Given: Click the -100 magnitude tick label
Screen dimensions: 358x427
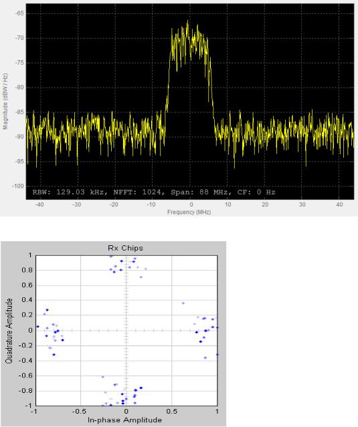Looking at the screenshot, I should [x=17, y=186].
